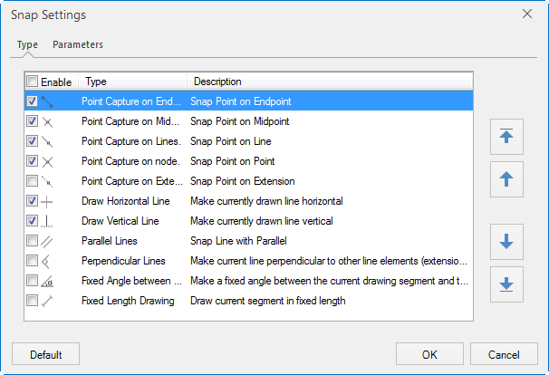Click the move-to-top arrow button
The width and height of the screenshot is (549, 375).
506,136
